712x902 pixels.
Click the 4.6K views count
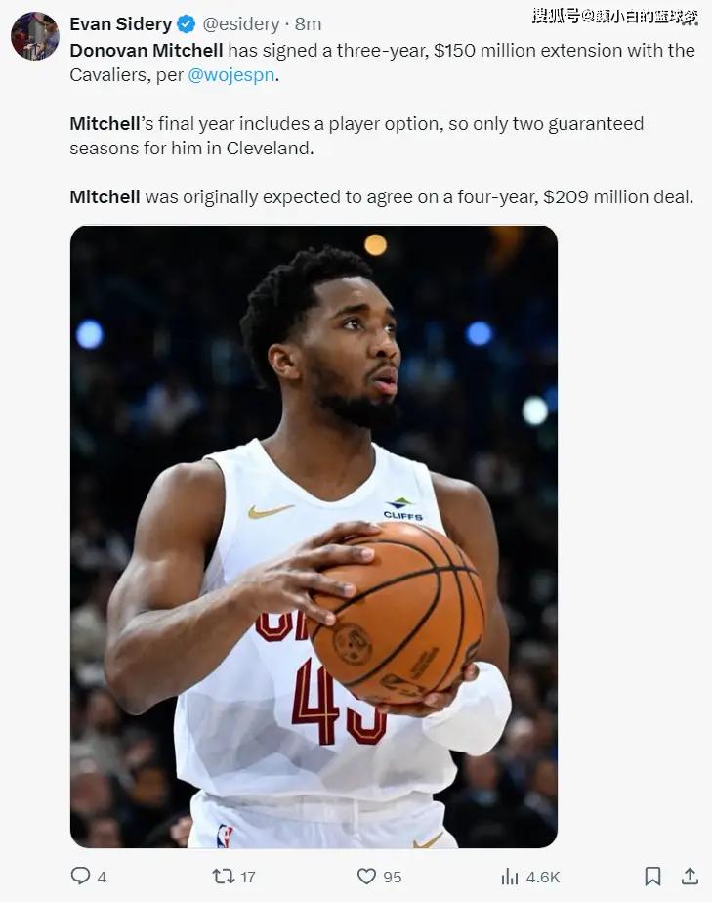point(543,877)
